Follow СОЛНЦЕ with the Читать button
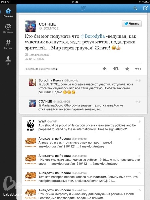The width and height of the screenshot is (150, 200). pyautogui.click(x=132, y=24)
